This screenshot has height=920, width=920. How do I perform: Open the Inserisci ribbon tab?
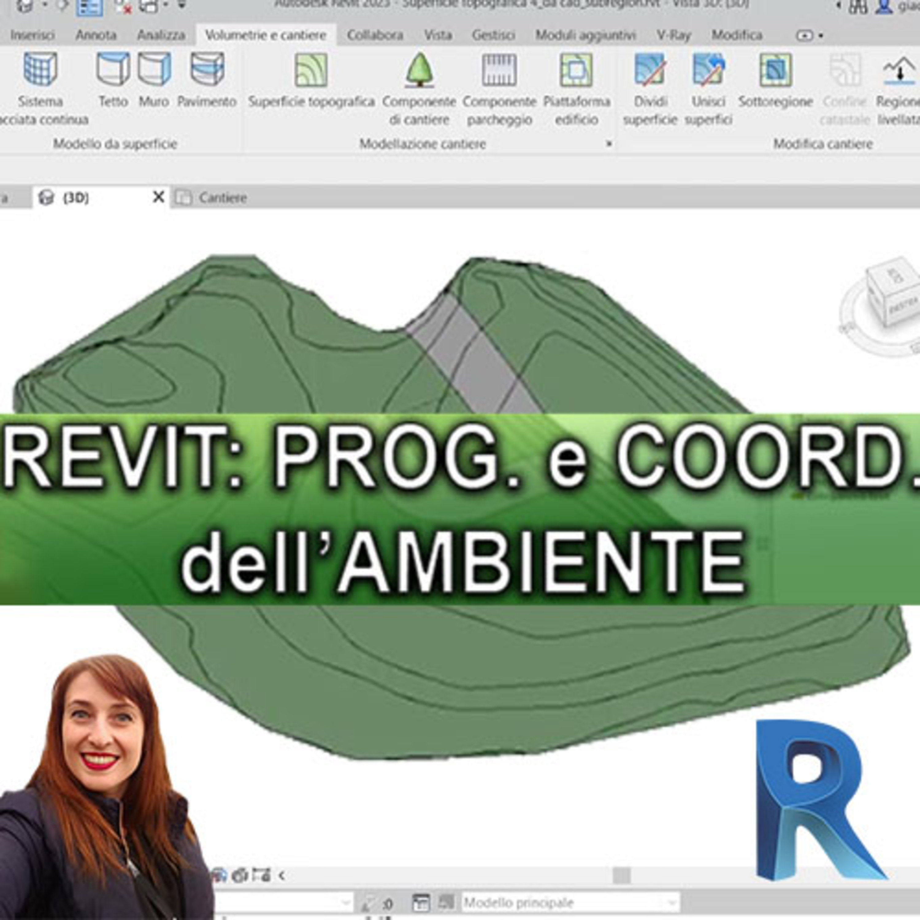point(33,35)
